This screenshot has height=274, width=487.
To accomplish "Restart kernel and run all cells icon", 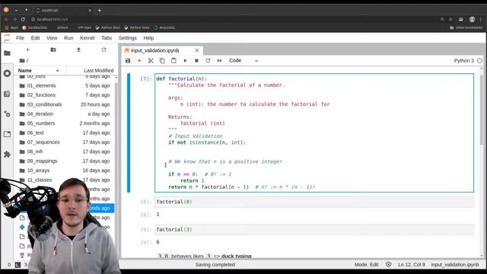I will [220, 61].
